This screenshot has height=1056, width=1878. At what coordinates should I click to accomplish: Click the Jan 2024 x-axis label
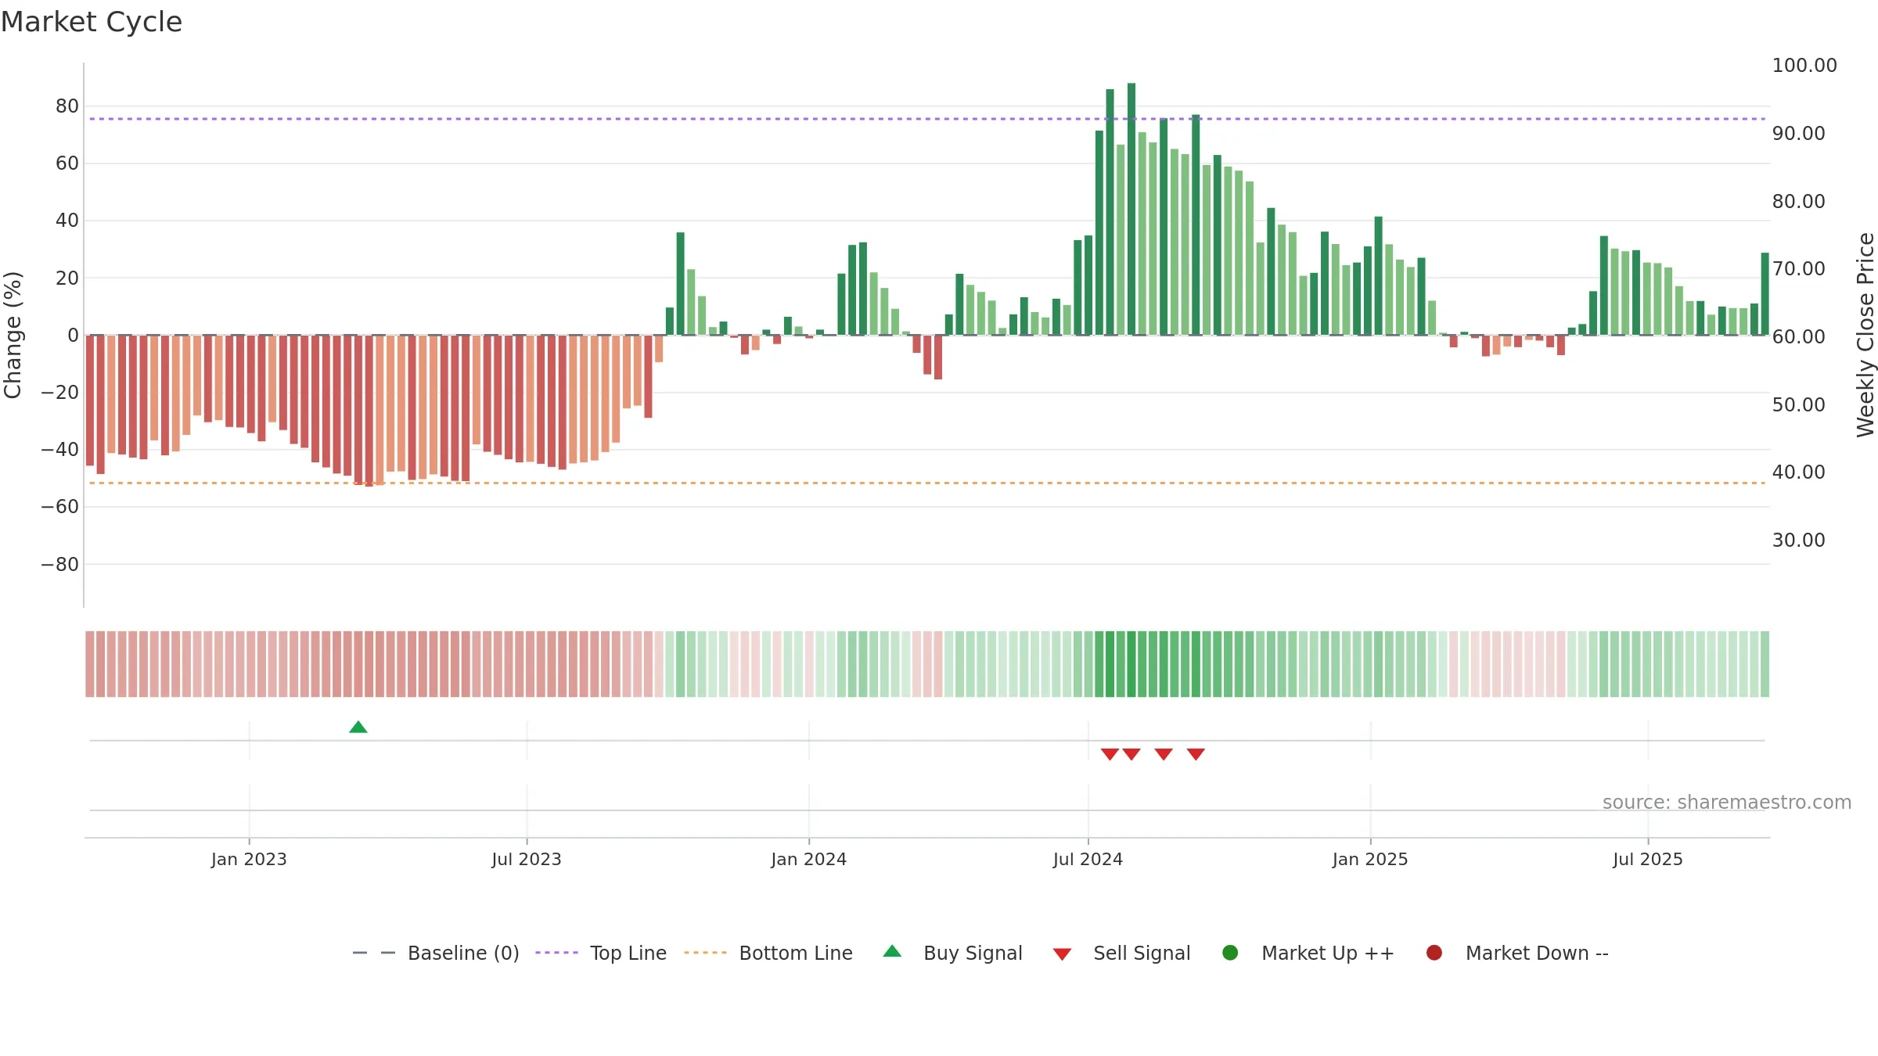[x=808, y=860]
